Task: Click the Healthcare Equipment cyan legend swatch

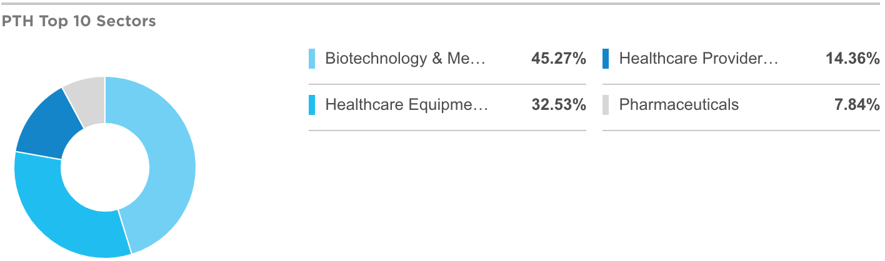Action: tap(312, 105)
